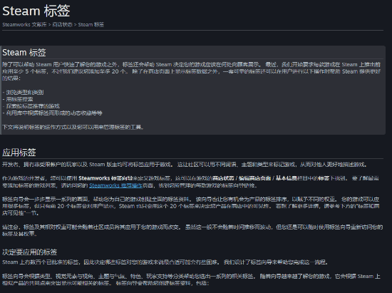The height and width of the screenshot is (293, 392).
Task: Click the 应用标签 section heading
Action: 19,153
